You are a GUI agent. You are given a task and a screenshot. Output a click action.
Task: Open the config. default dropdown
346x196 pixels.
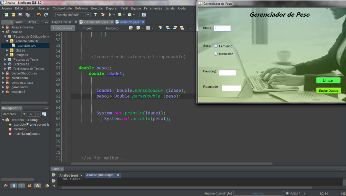click(x=73, y=15)
